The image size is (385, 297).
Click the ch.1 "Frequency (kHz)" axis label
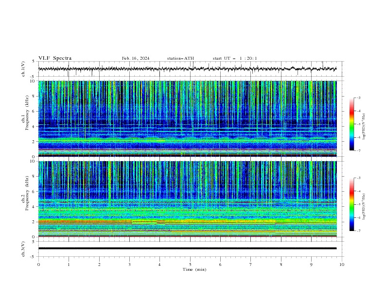pyautogui.click(x=27, y=113)
